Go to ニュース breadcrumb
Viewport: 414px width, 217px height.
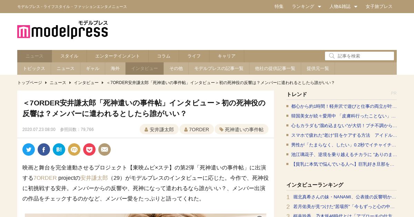(58, 83)
